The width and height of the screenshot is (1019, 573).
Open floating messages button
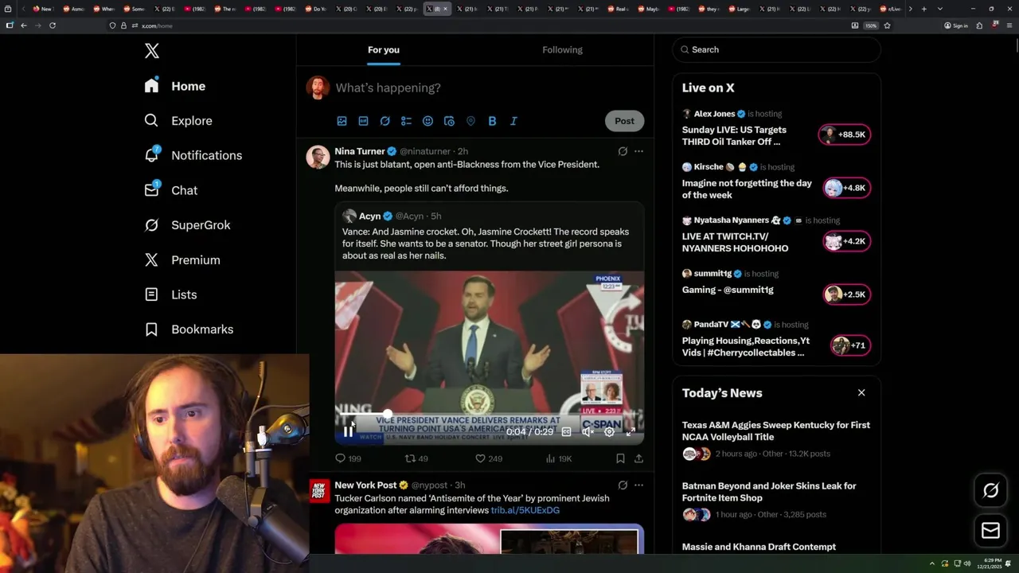pyautogui.click(x=991, y=531)
